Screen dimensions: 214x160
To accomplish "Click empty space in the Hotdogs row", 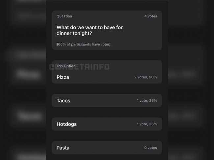I will click(x=107, y=124).
